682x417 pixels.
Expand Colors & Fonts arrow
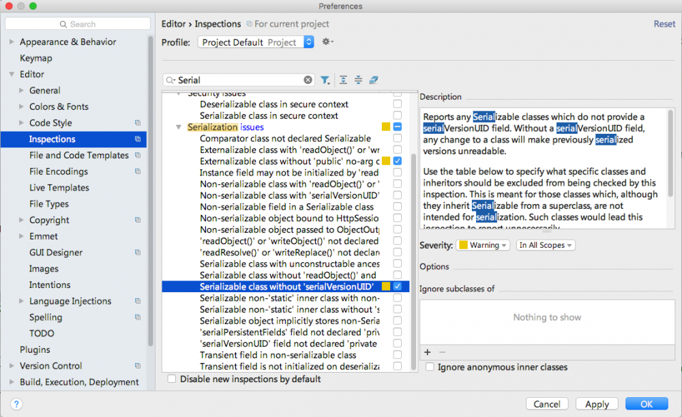(21, 106)
